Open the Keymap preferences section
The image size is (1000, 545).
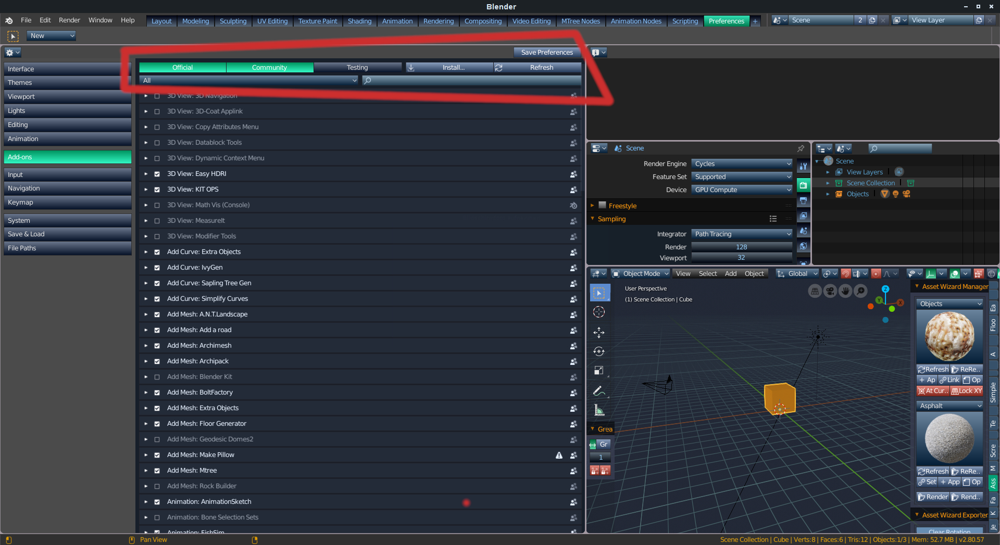pos(68,202)
